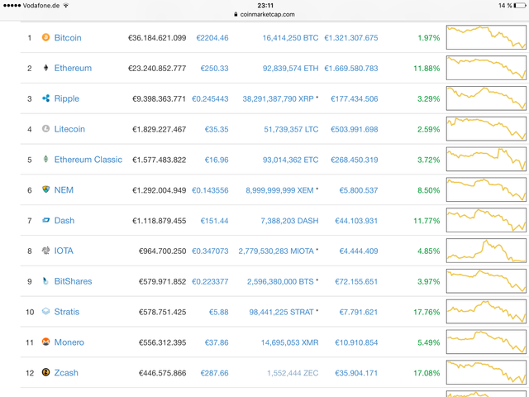Click the Ethereum diamond logo icon
The width and height of the screenshot is (529, 397).
[x=45, y=68]
